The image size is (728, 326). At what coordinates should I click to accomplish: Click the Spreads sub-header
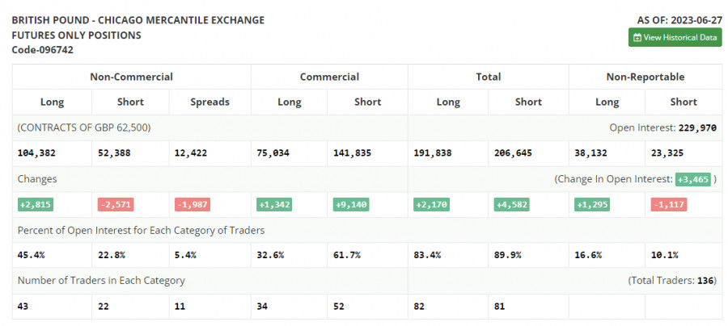[x=210, y=102]
